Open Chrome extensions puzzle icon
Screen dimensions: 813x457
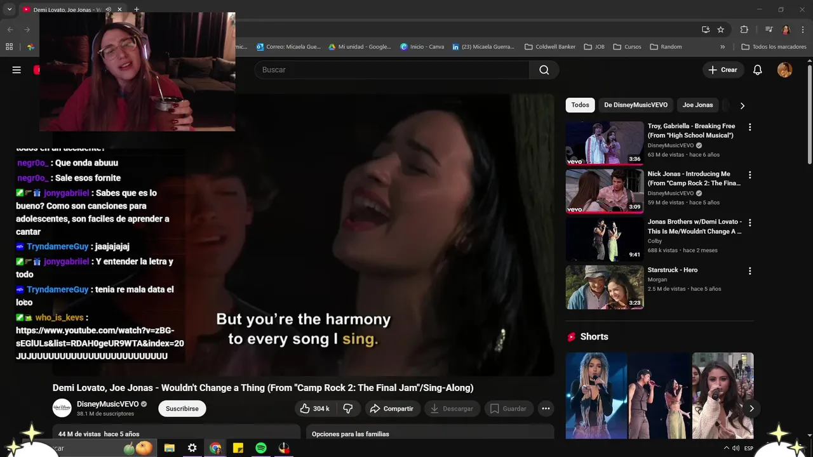coord(744,29)
